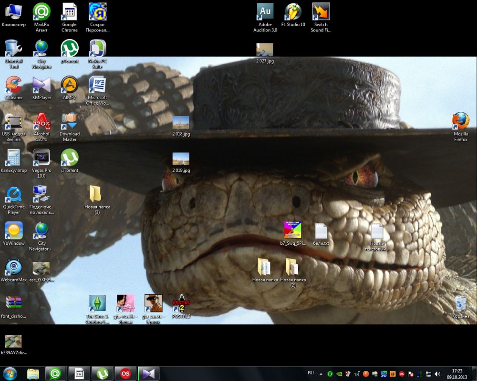477x381 pixels.
Task: Change the RU input language indicator
Action: pyautogui.click(x=311, y=373)
